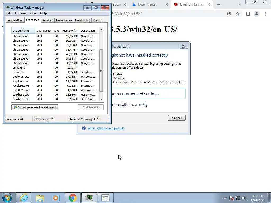Sort processes by Description column header
Image resolution: width=271 pixels, height=203 pixels.
[x=89, y=31]
